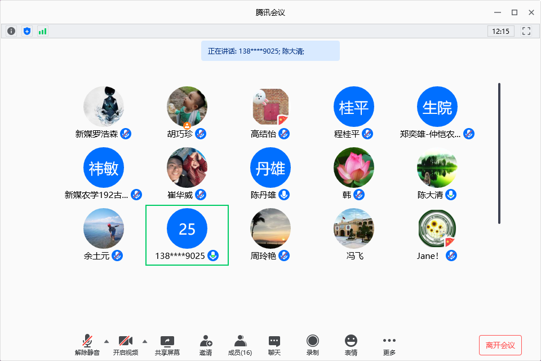This screenshot has height=361, width=541.
Task: Share your screen (共享屏幕)
Action: (167, 345)
